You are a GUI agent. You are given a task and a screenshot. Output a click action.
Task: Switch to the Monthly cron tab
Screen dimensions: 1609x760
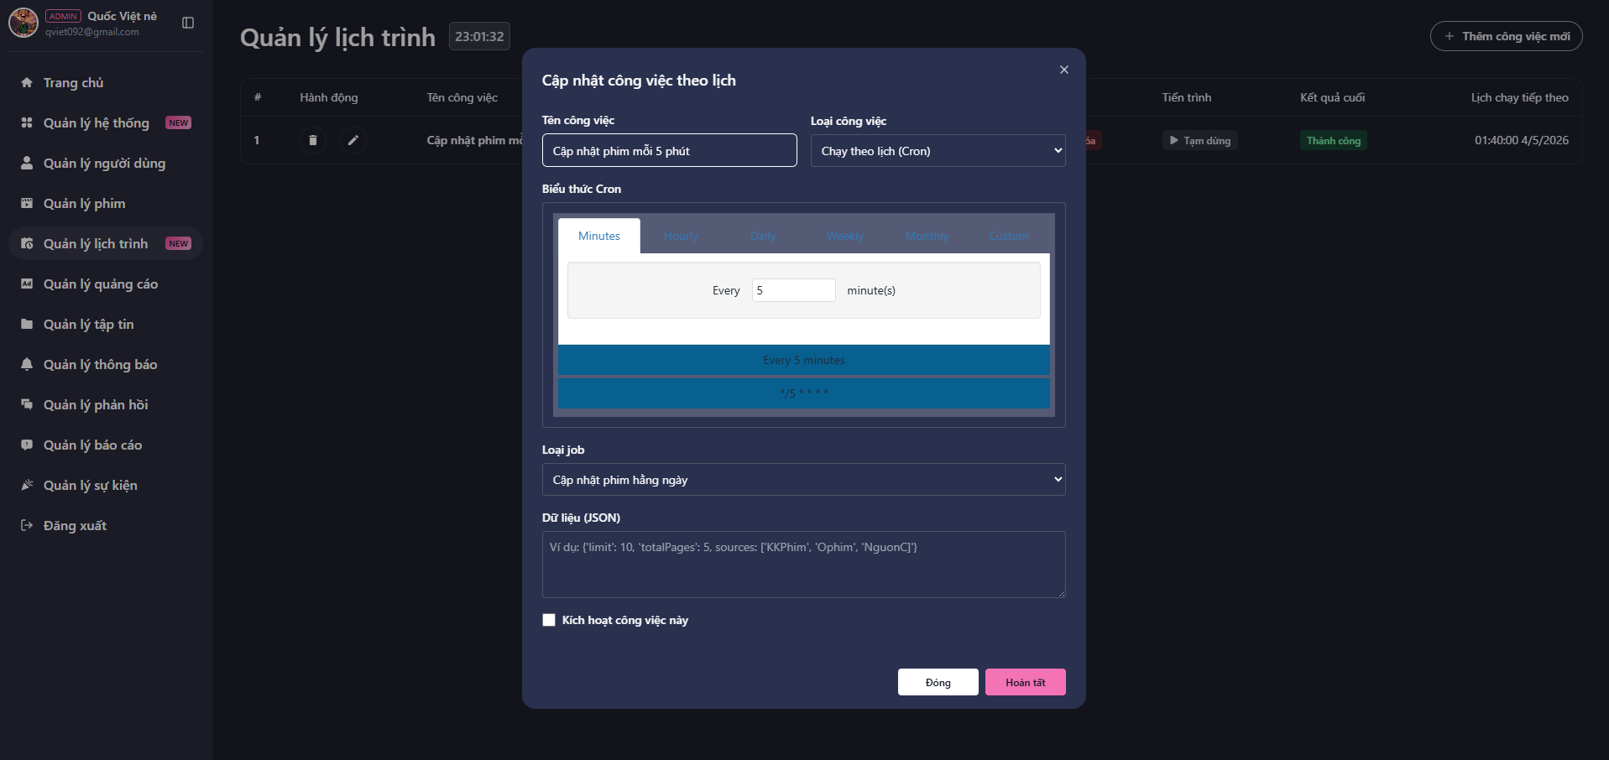927,236
